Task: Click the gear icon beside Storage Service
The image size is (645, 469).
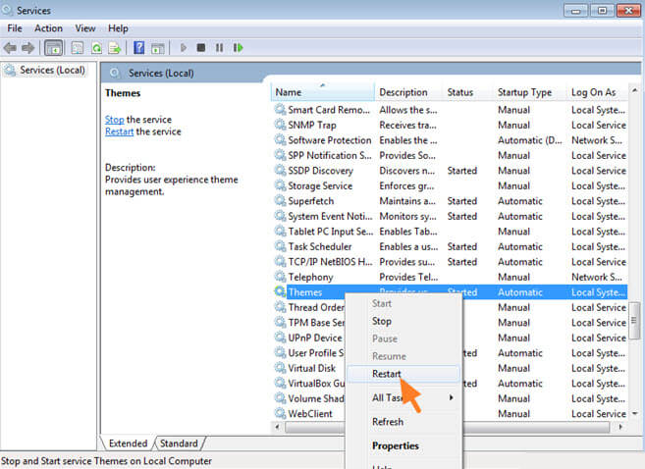Action: point(280,185)
